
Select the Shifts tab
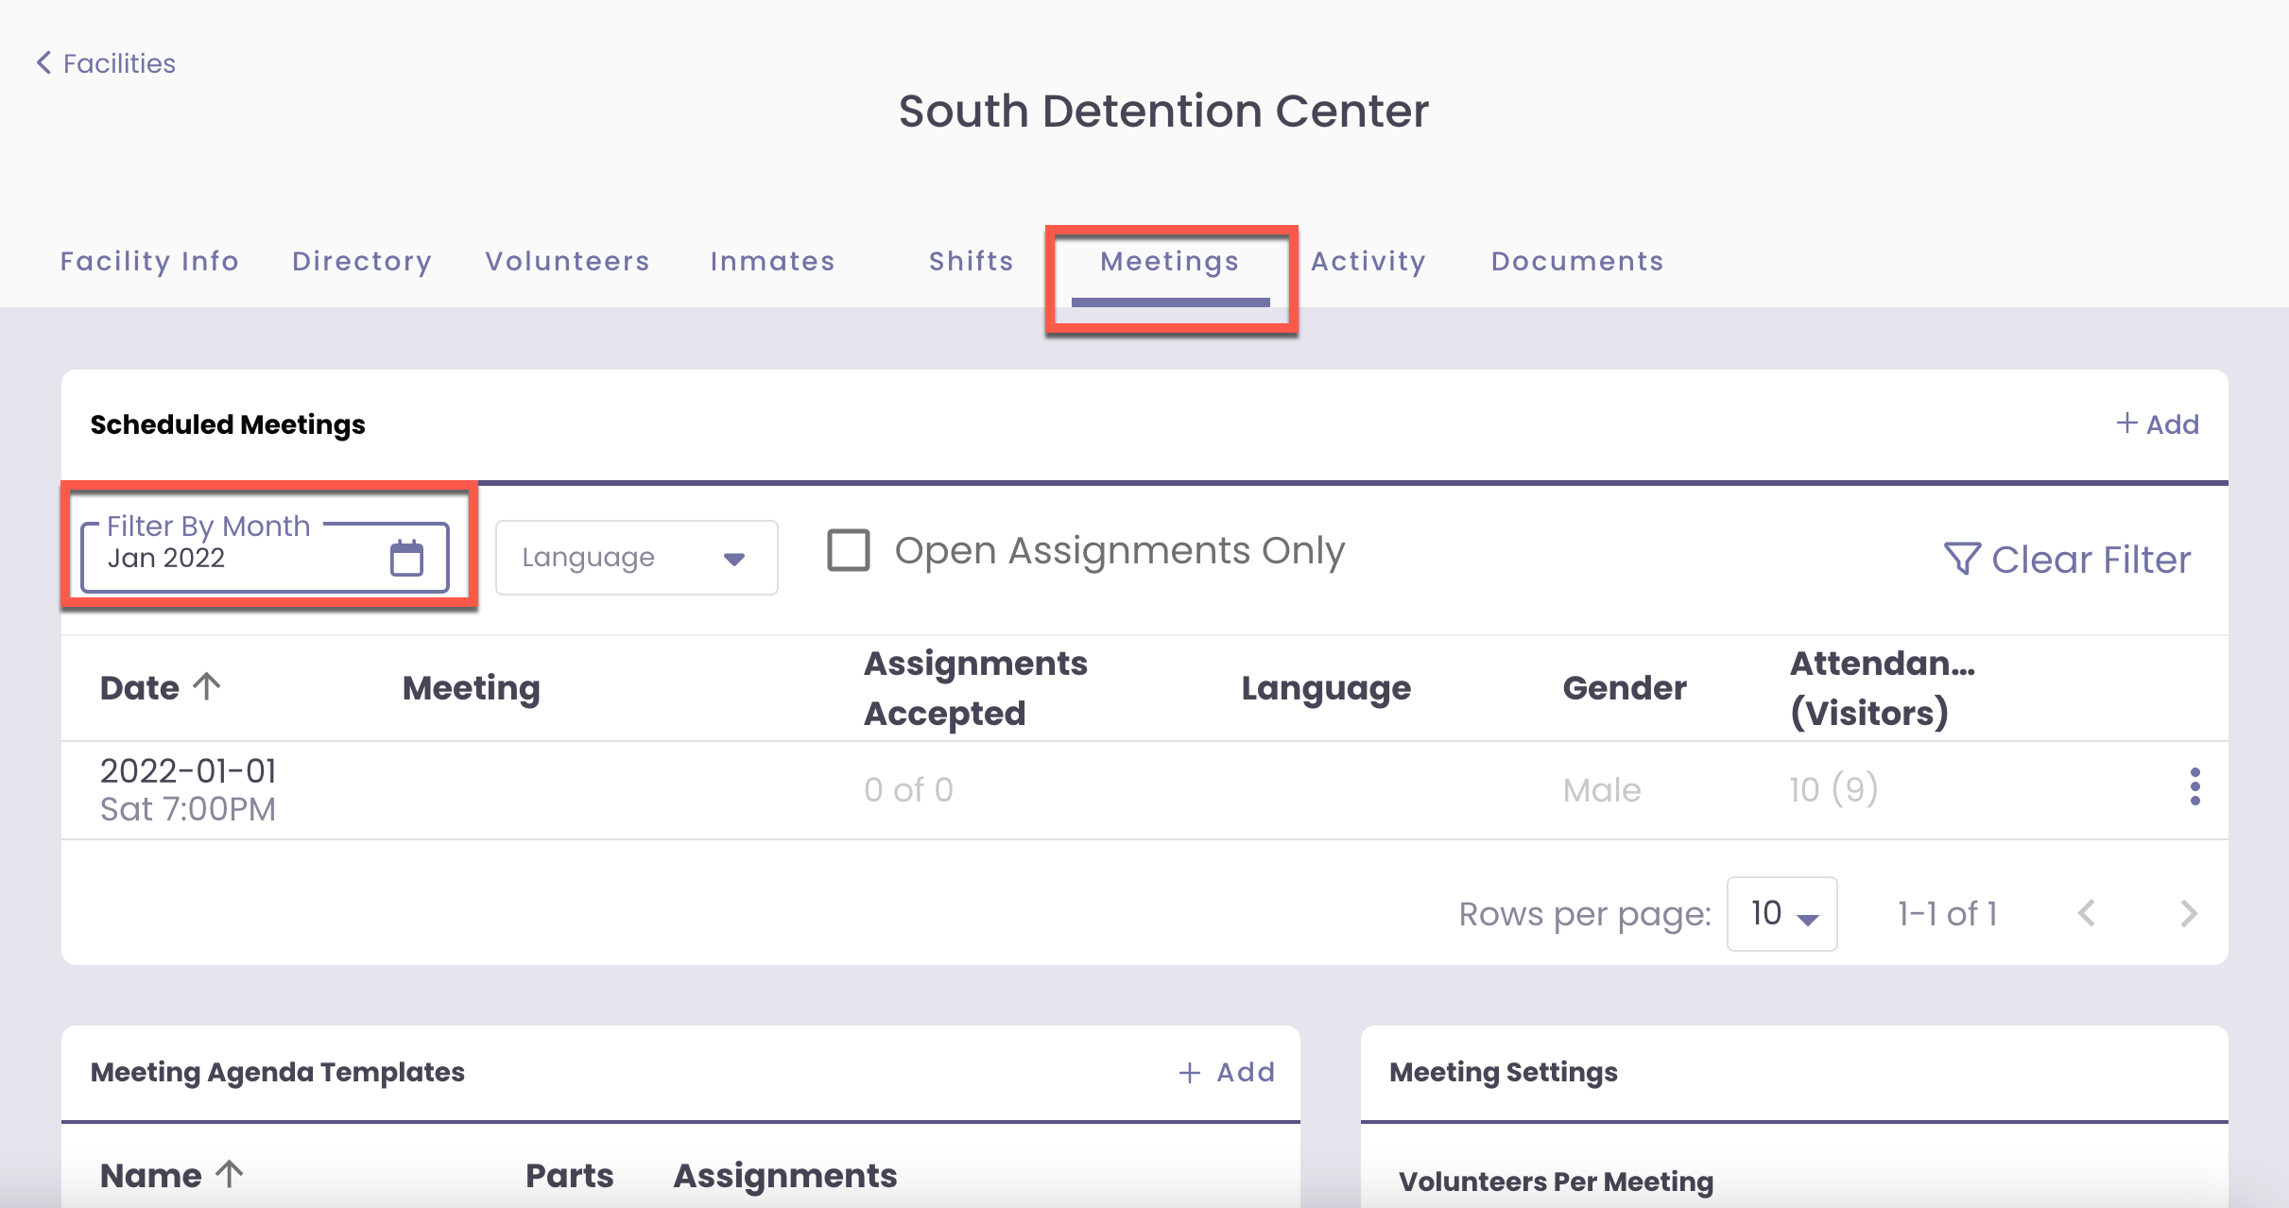point(971,261)
